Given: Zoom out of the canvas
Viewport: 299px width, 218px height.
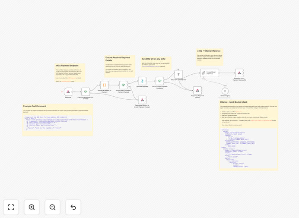Looking at the screenshot, I should click(52, 207).
